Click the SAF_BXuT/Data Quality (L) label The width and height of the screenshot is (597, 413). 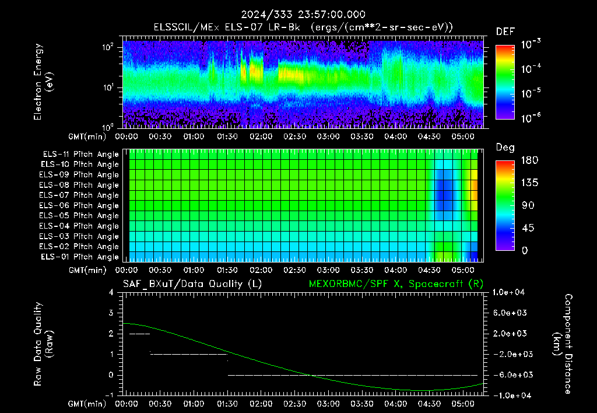coord(192,284)
